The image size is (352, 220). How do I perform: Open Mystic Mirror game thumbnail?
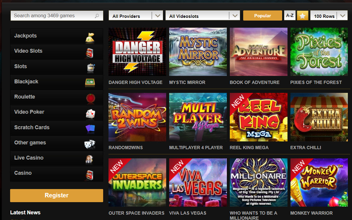click(x=198, y=52)
